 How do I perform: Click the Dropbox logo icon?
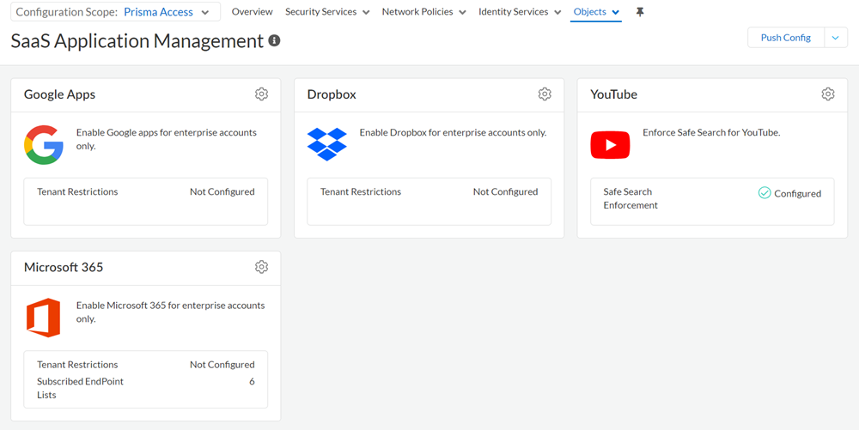pyautogui.click(x=326, y=144)
